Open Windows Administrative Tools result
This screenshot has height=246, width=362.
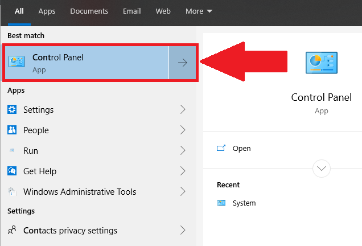(98, 191)
